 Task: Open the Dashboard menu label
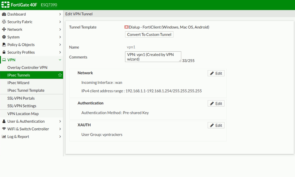click(x=17, y=14)
